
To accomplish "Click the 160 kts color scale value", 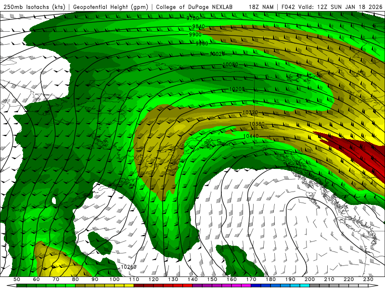I will coord(232,279).
